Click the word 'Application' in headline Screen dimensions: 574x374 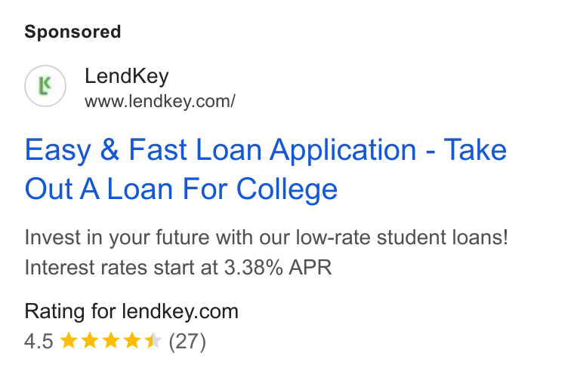[x=343, y=150]
